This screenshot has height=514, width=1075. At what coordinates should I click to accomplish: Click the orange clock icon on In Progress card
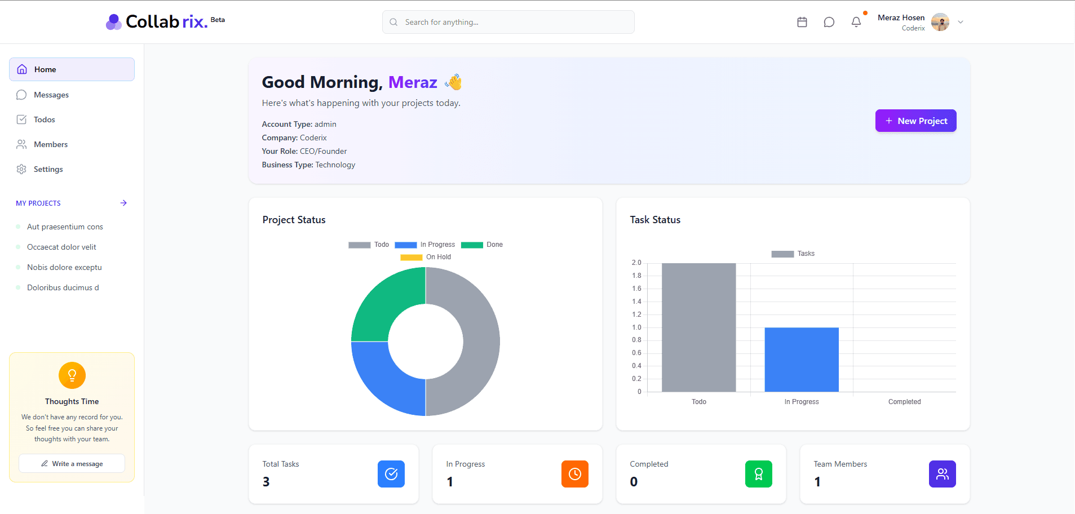[x=574, y=474]
